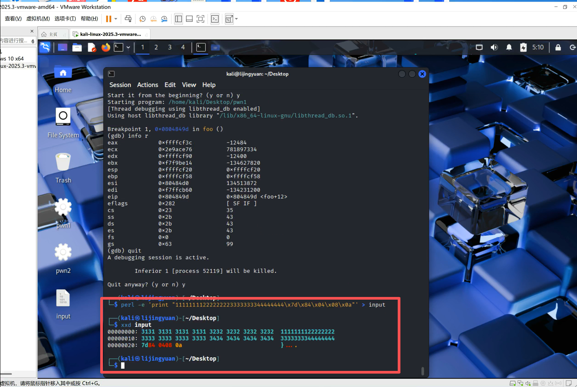Click the blue folder taskbar item
The height and width of the screenshot is (387, 577).
point(215,48)
